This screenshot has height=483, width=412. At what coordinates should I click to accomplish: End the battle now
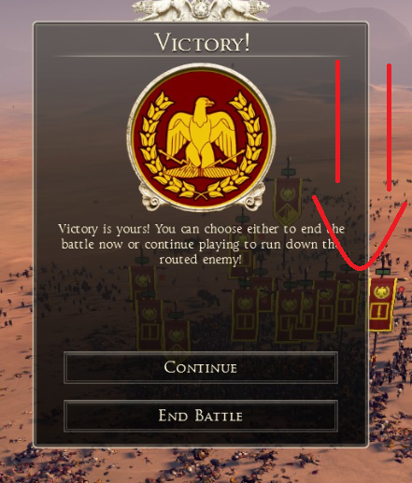pyautogui.click(x=201, y=416)
